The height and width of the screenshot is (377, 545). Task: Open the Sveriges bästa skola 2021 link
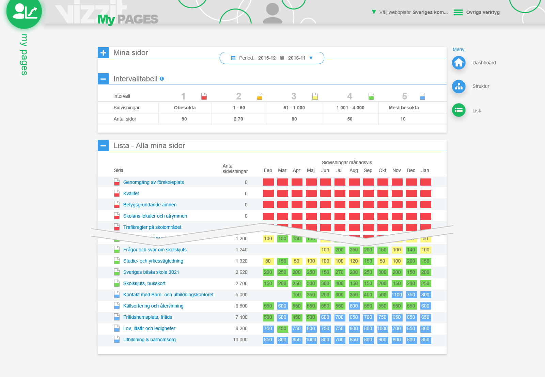click(151, 272)
